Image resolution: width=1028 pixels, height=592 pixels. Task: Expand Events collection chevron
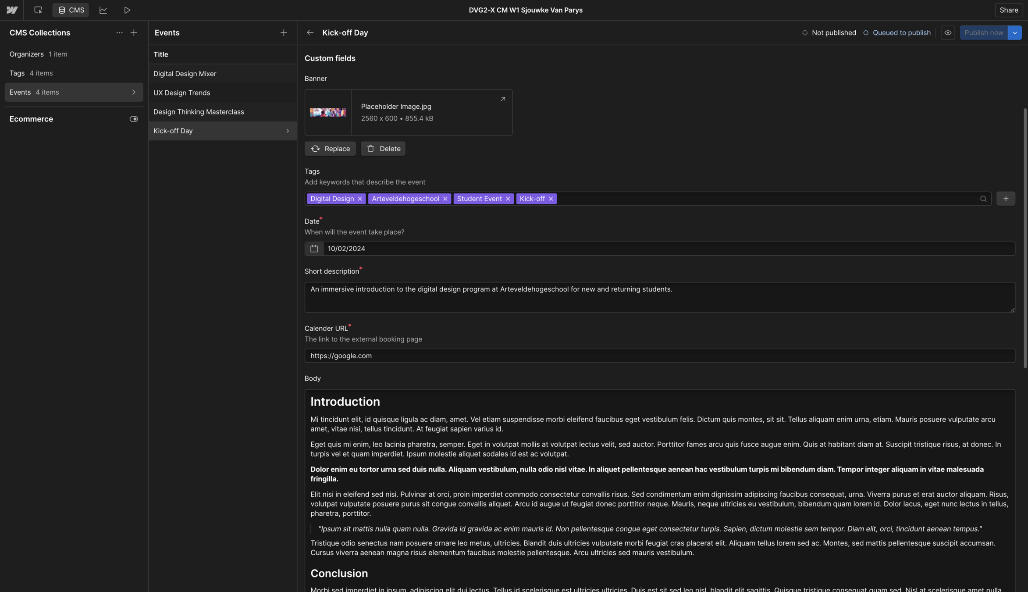tap(134, 93)
